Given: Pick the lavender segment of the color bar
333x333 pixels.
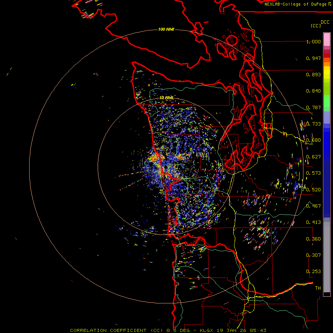Looking at the screenshot, I should click(x=327, y=117).
